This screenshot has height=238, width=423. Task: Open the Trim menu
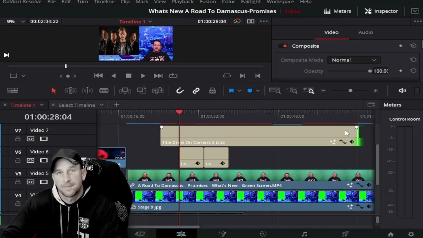(x=82, y=2)
